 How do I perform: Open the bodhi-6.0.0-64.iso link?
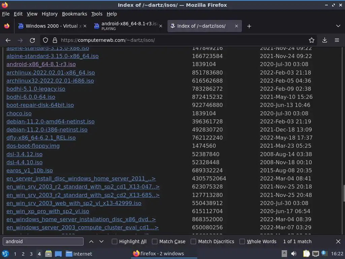(x=31, y=97)
